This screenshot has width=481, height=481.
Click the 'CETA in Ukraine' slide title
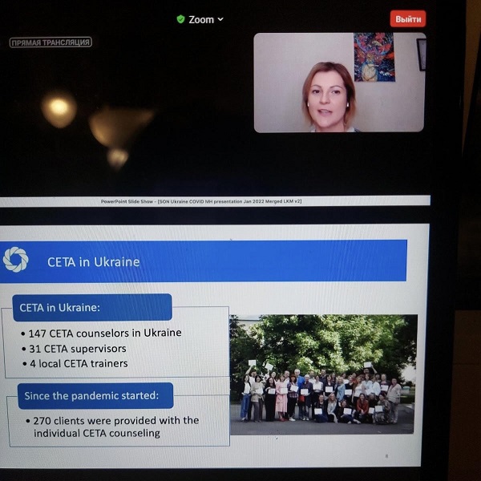click(x=94, y=262)
